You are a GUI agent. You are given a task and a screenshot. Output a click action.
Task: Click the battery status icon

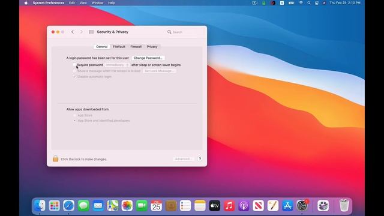(291, 3)
